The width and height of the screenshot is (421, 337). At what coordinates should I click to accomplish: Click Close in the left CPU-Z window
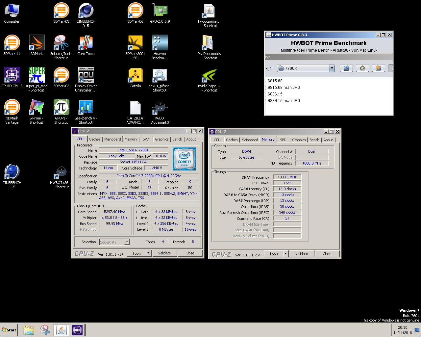click(x=190, y=253)
